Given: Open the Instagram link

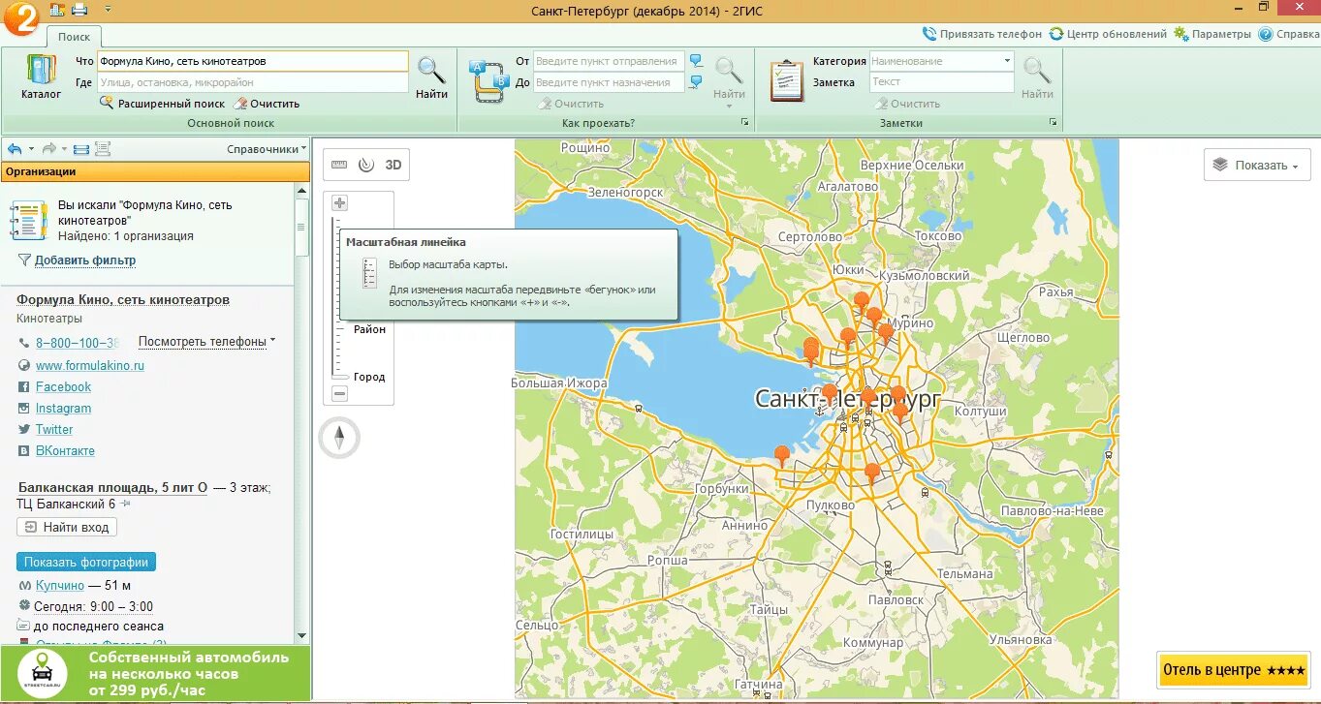Looking at the screenshot, I should tap(63, 409).
